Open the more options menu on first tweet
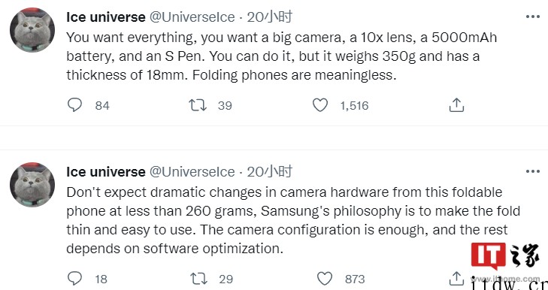This screenshot has height=290, width=548. (x=533, y=17)
